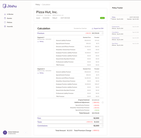Click Directors and Officers Premium in Segment 2

click(65, 78)
